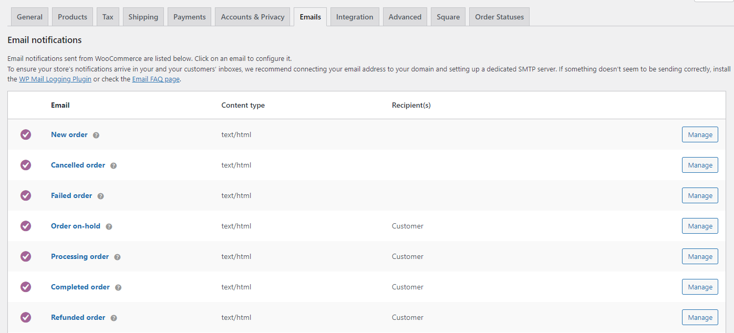This screenshot has width=734, height=333.
Task: Open the Accounts & Privacy tab
Action: pos(253,17)
